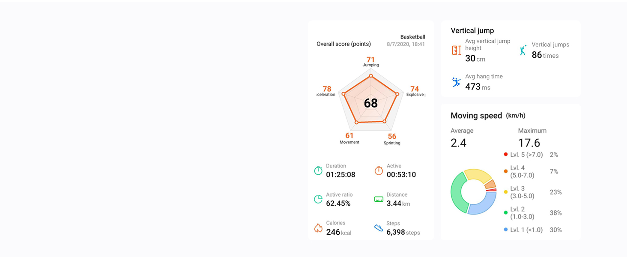Click the Calories flame icon

(318, 227)
